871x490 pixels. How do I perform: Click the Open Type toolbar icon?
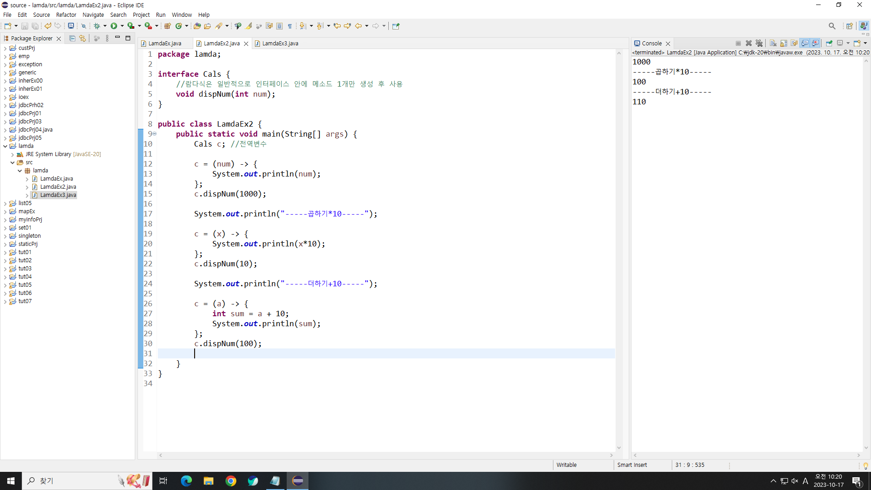click(x=197, y=26)
